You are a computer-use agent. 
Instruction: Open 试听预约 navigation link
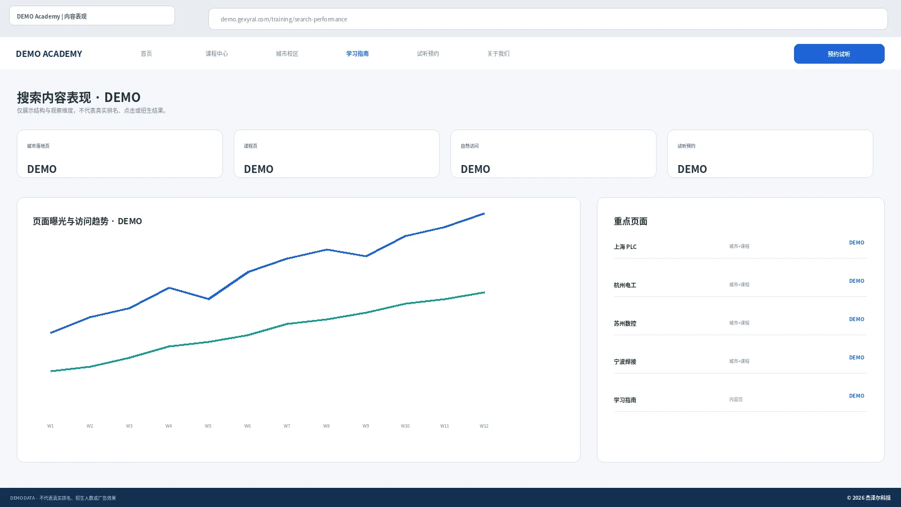pos(428,54)
